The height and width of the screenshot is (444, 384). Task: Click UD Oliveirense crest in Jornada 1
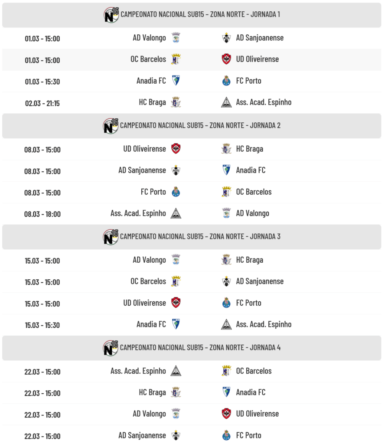click(x=226, y=59)
